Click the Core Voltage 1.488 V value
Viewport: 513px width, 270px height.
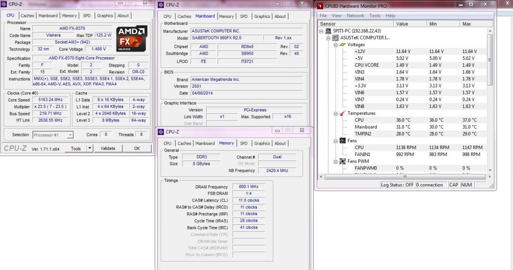(99, 49)
